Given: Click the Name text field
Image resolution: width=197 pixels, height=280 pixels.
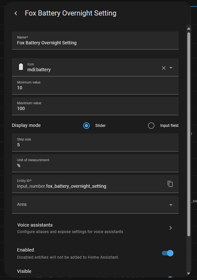Looking at the screenshot, I should pyautogui.click(x=95, y=43).
